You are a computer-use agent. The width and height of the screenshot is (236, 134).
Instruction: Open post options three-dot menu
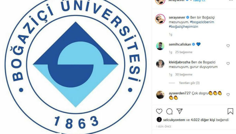click(x=231, y=0)
